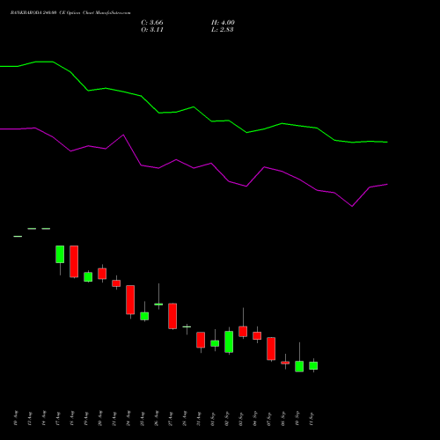Select the 31 Aug date label

(x=199, y=419)
